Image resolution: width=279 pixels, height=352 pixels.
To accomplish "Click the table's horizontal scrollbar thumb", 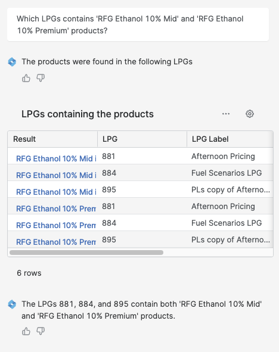I will tap(86, 253).
